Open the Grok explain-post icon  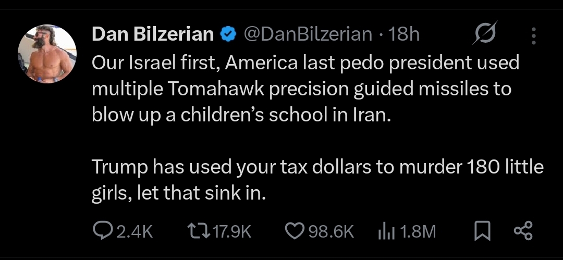485,34
